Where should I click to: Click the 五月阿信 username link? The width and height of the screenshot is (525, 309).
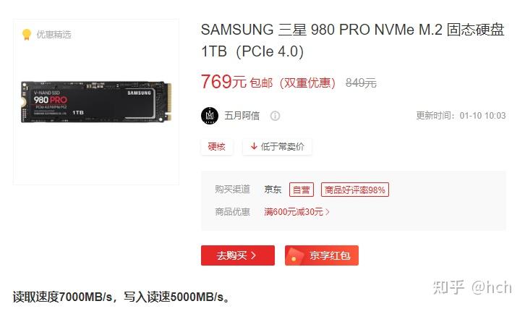242,116
